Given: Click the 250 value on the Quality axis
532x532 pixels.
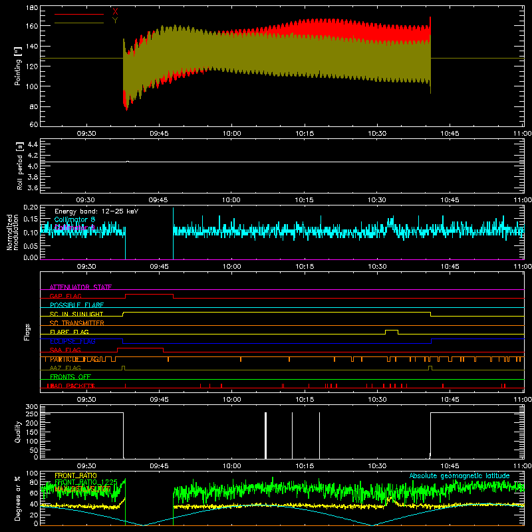Looking at the screenshot, I should [x=32, y=414].
